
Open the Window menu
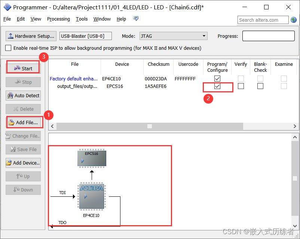[102, 19]
